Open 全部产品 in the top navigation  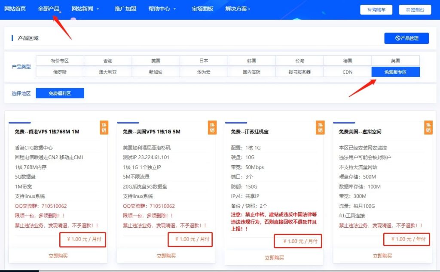tap(49, 9)
